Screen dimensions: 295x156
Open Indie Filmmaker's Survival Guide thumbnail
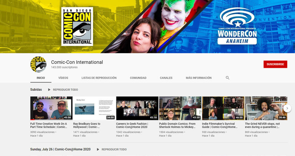(x=223, y=108)
